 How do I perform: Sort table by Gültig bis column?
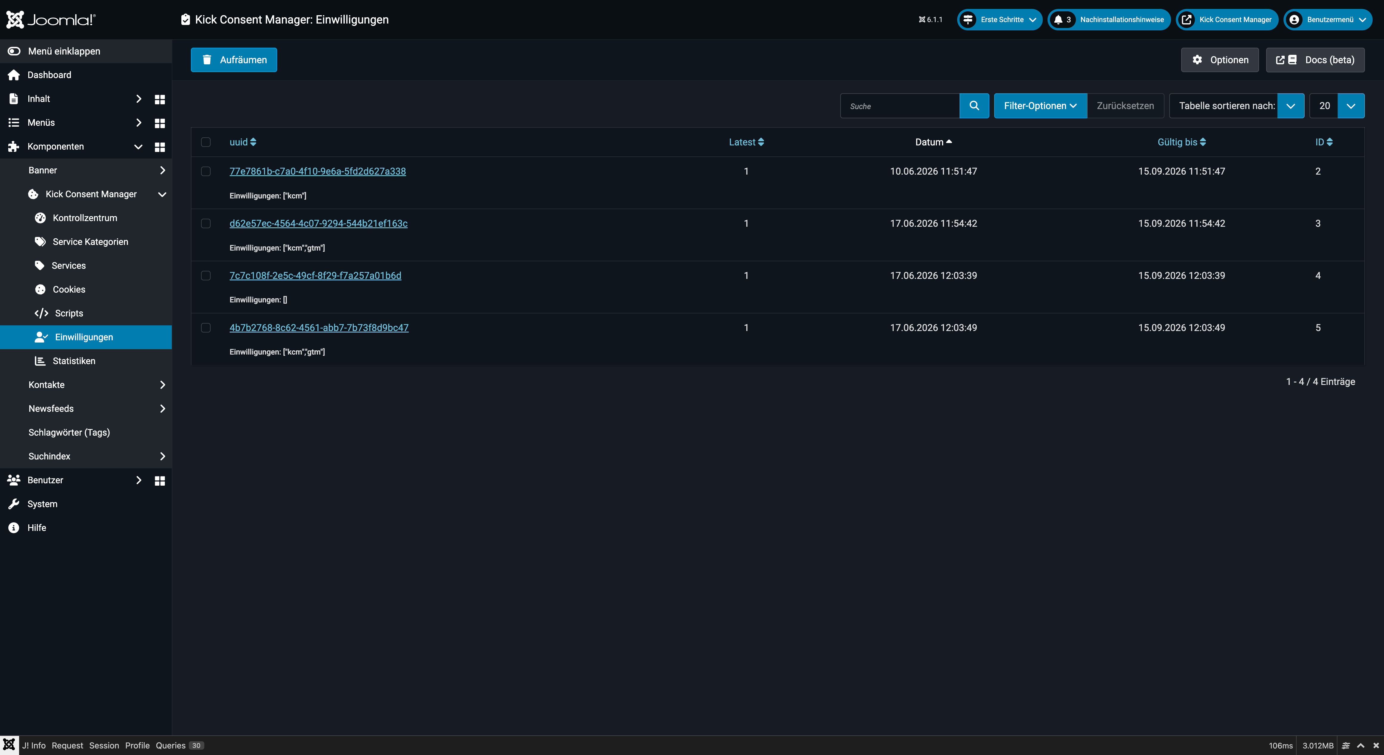pyautogui.click(x=1181, y=142)
